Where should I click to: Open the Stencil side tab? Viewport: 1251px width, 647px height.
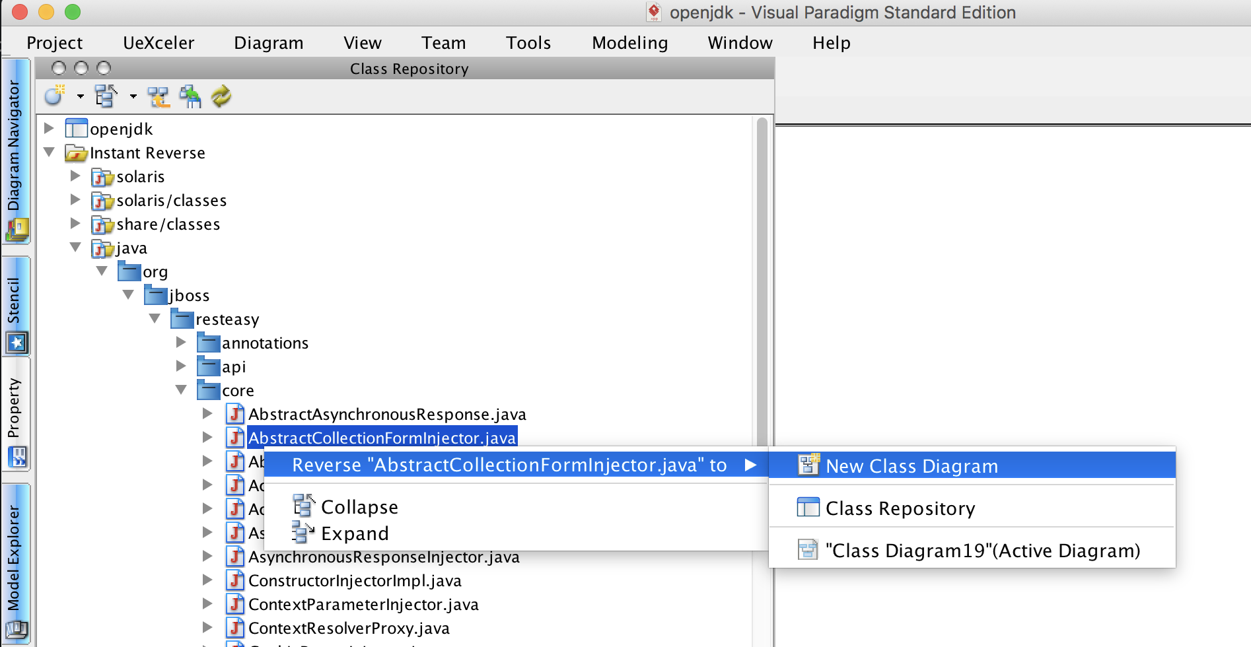[x=17, y=306]
